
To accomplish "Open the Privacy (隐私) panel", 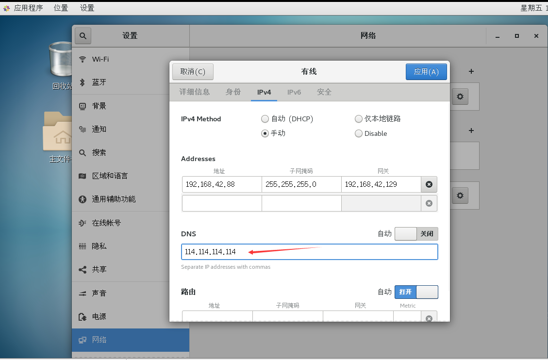I will pyautogui.click(x=131, y=246).
